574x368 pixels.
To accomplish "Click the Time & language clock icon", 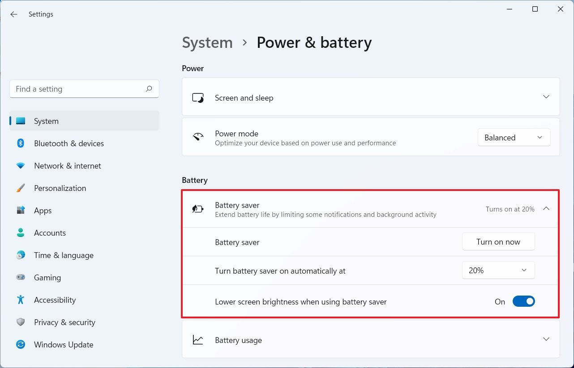I will pyautogui.click(x=21, y=255).
